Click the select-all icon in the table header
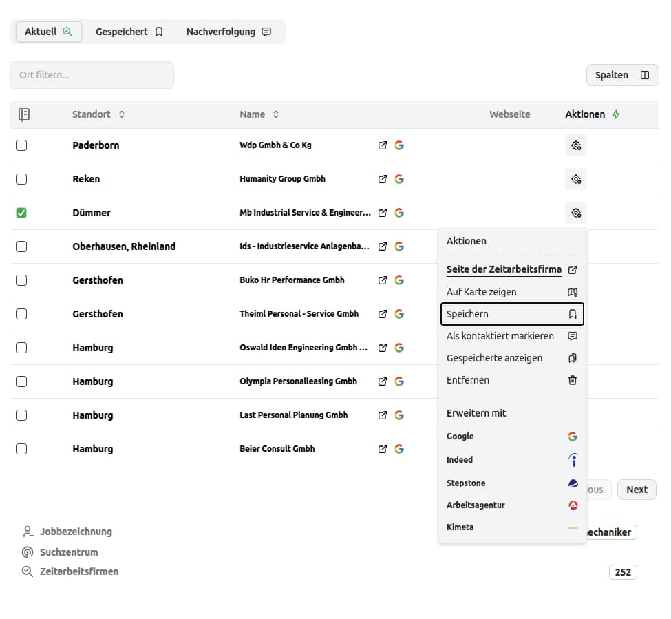 click(x=24, y=114)
